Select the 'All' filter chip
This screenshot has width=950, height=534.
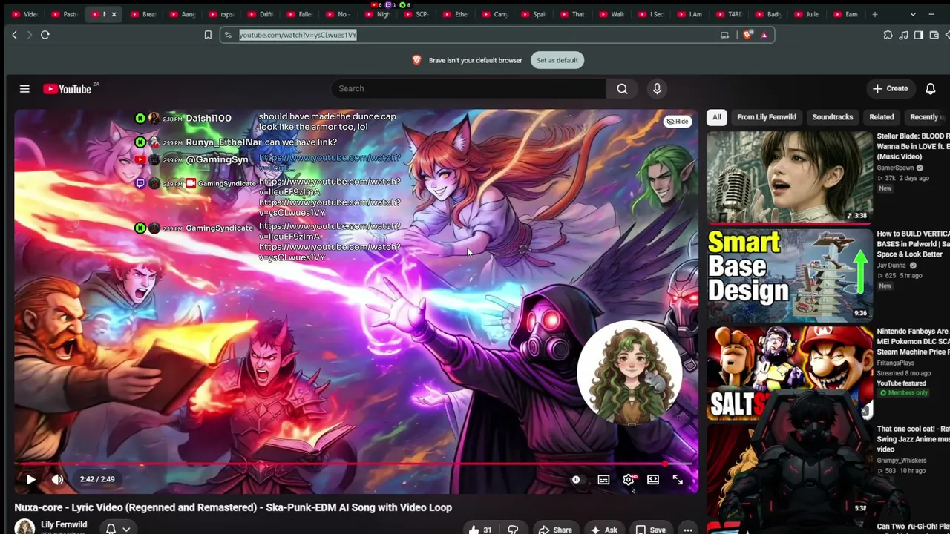tap(717, 117)
